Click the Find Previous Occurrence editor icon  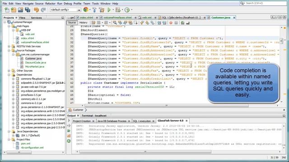(120, 23)
